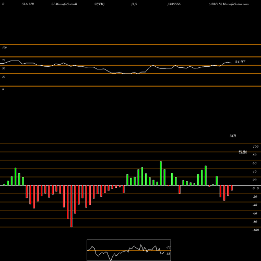Click the MR axis label -100

click(x=256, y=230)
